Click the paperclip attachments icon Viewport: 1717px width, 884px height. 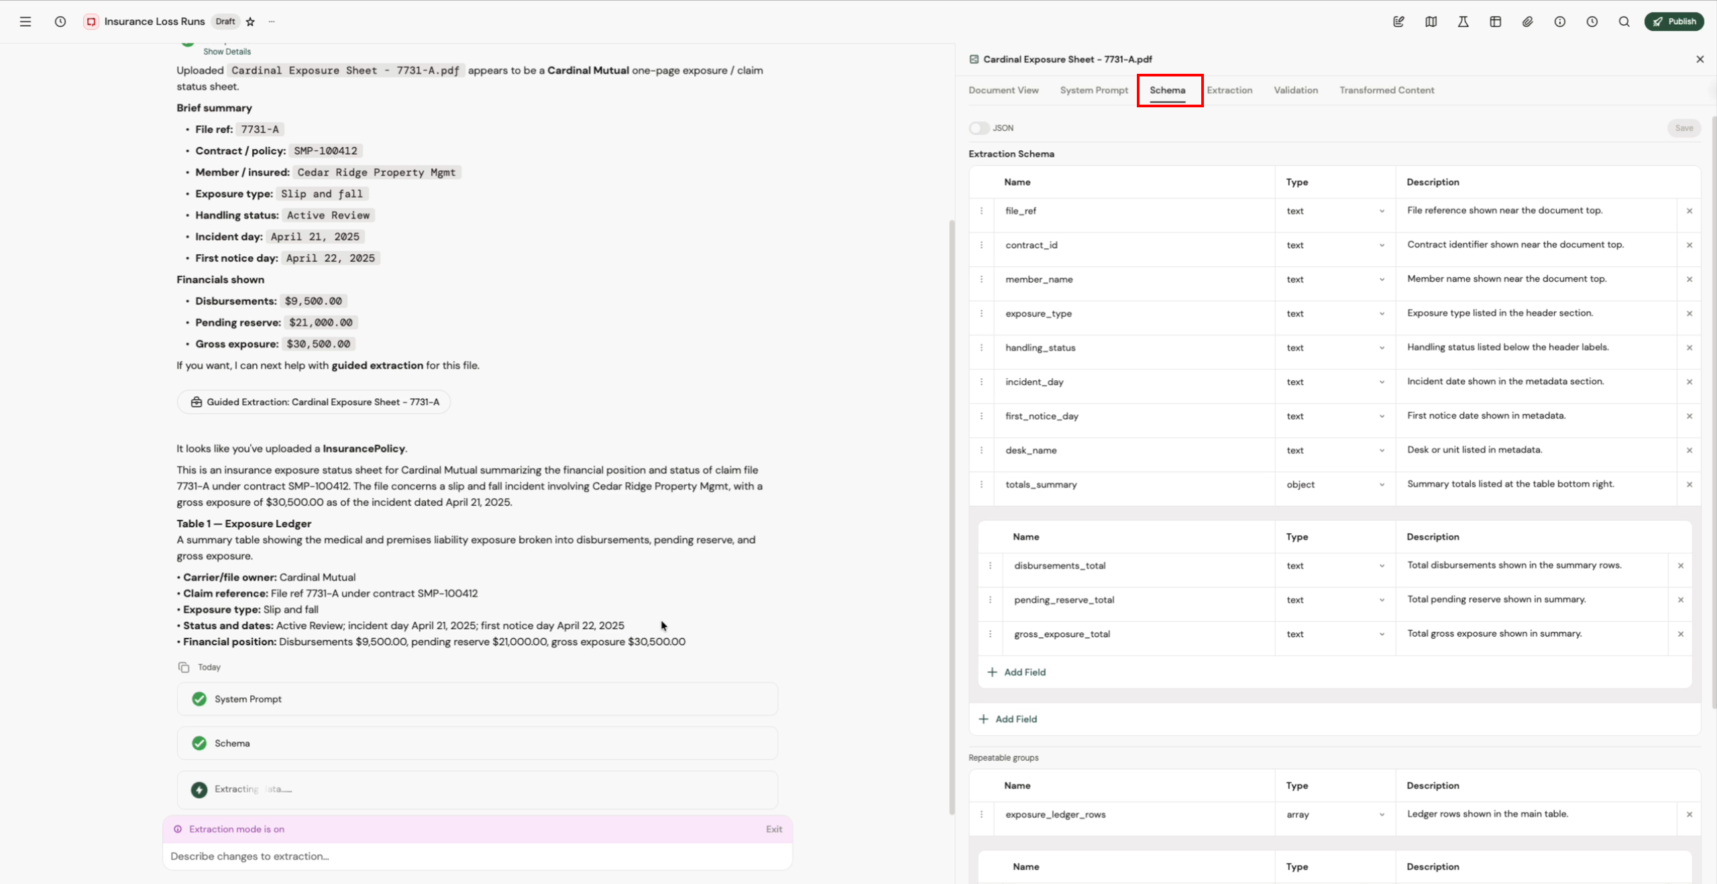[1527, 21]
